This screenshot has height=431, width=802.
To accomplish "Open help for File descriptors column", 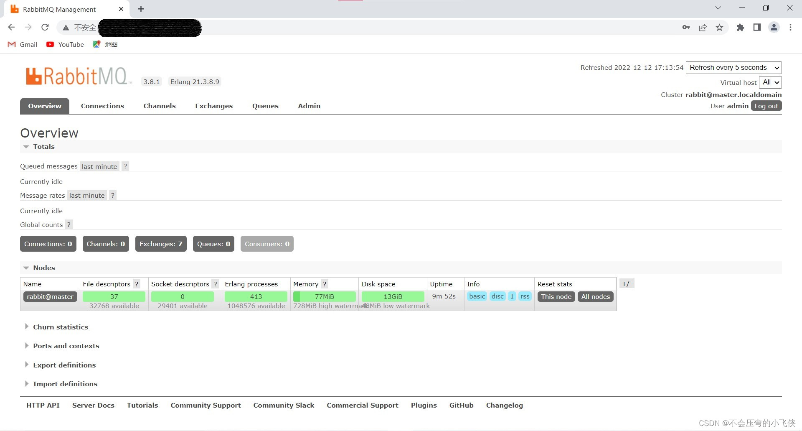I will (136, 284).
